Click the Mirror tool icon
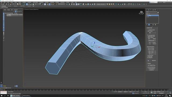The height and width of the screenshot is (97, 172). pos(67,4)
